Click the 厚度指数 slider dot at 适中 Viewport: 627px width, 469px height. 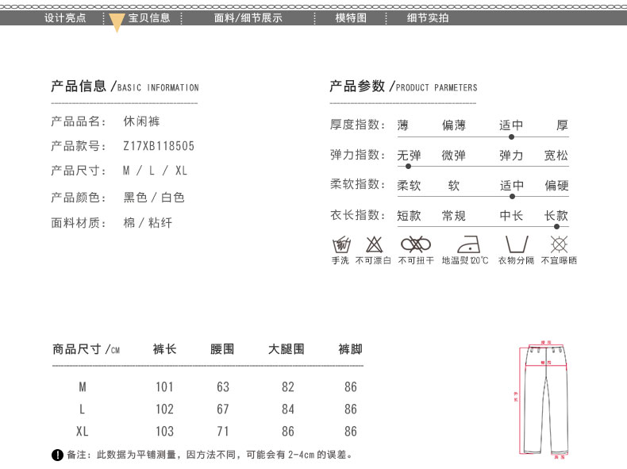[x=510, y=136]
